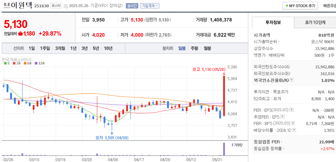Click the 거래량 value 1,408,378
Viewport: 336px width, 162px height.
(221, 20)
